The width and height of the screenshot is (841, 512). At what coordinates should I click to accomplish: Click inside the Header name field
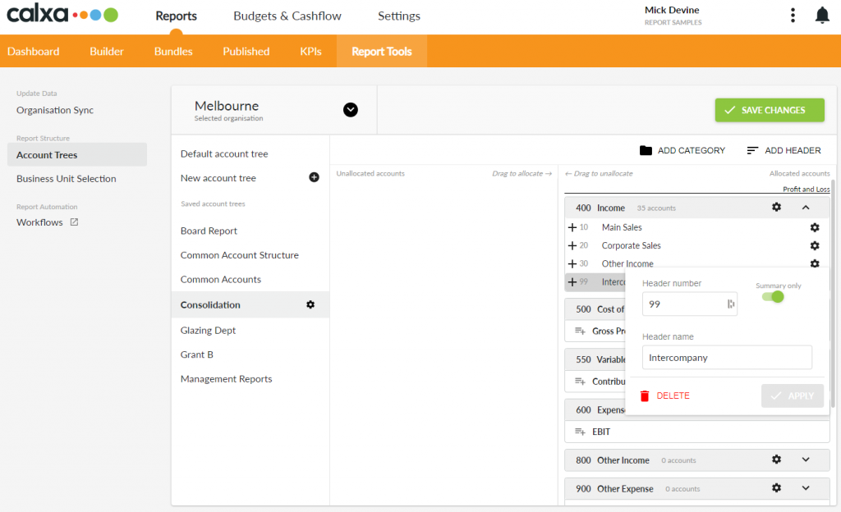pos(726,357)
